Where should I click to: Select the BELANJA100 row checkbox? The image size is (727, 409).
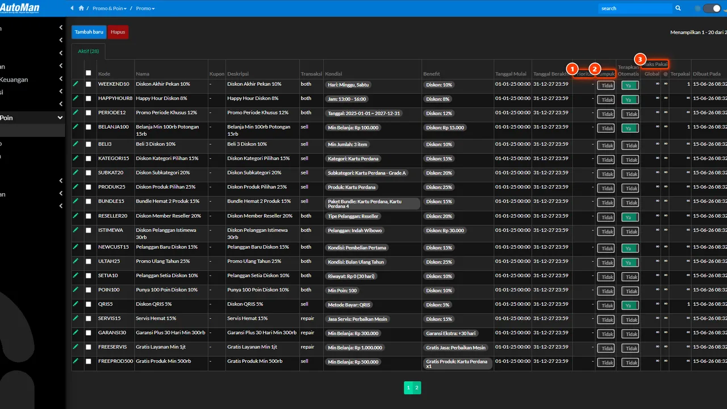pos(88,127)
